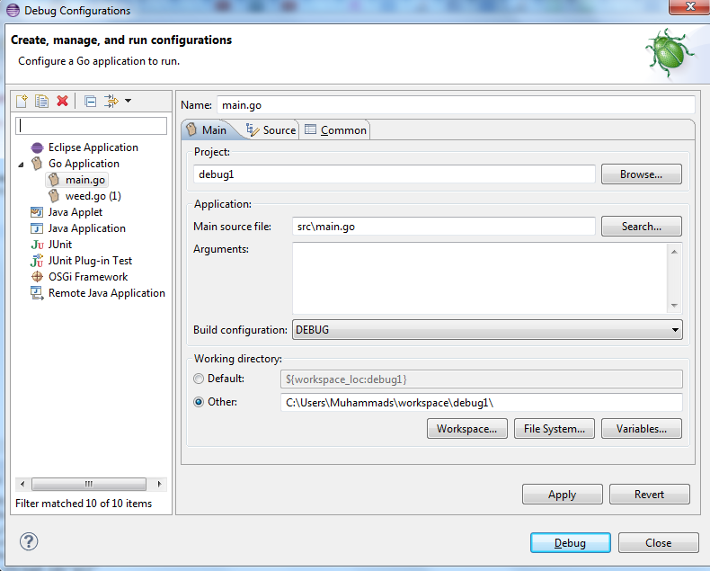Image resolution: width=710 pixels, height=571 pixels.
Task: Select Remote Java Application label
Action: (x=107, y=293)
